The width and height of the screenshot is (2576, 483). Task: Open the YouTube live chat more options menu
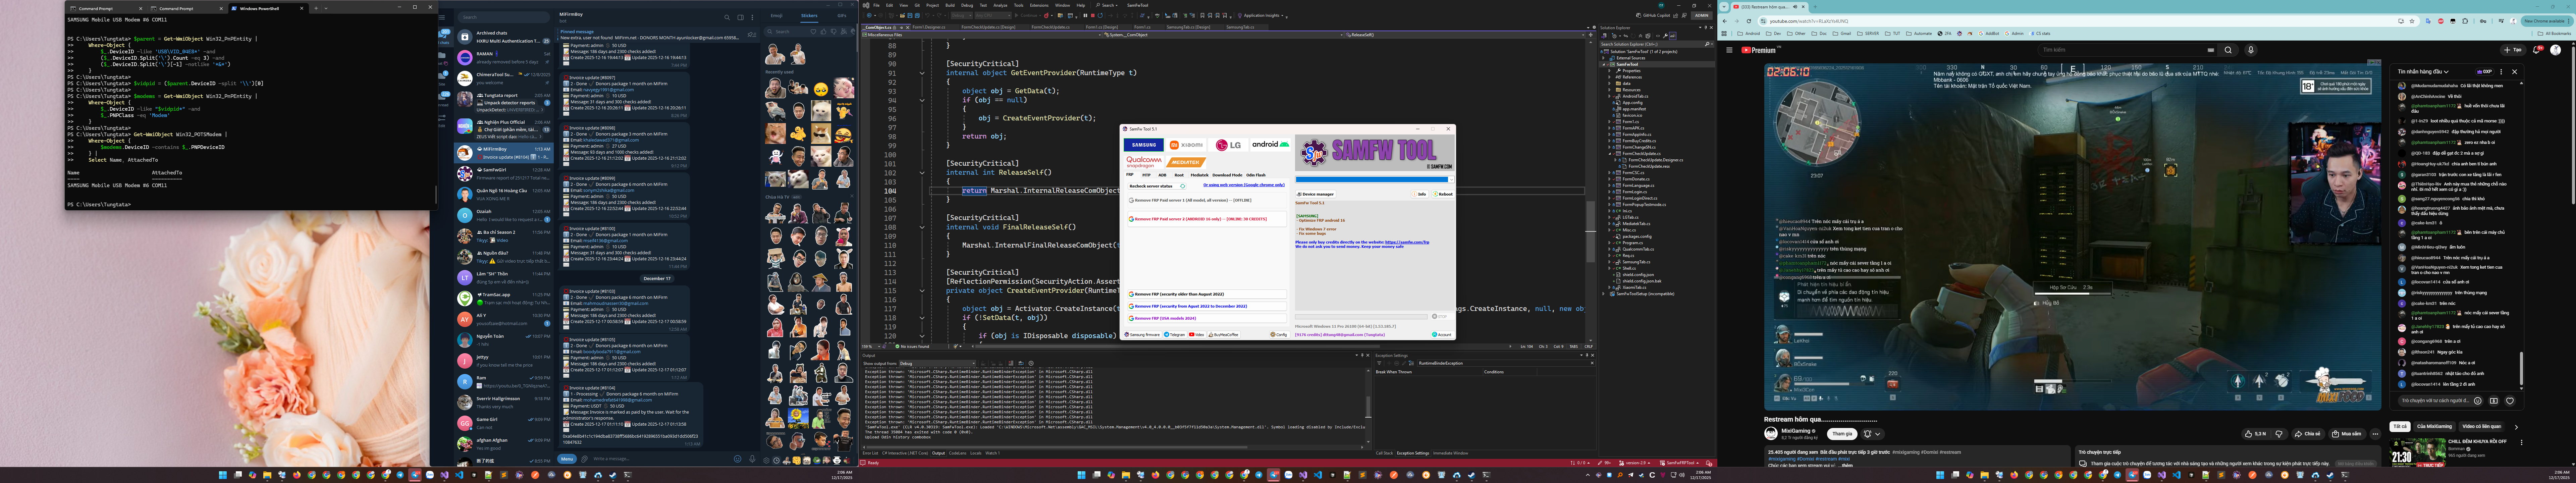(x=2501, y=72)
